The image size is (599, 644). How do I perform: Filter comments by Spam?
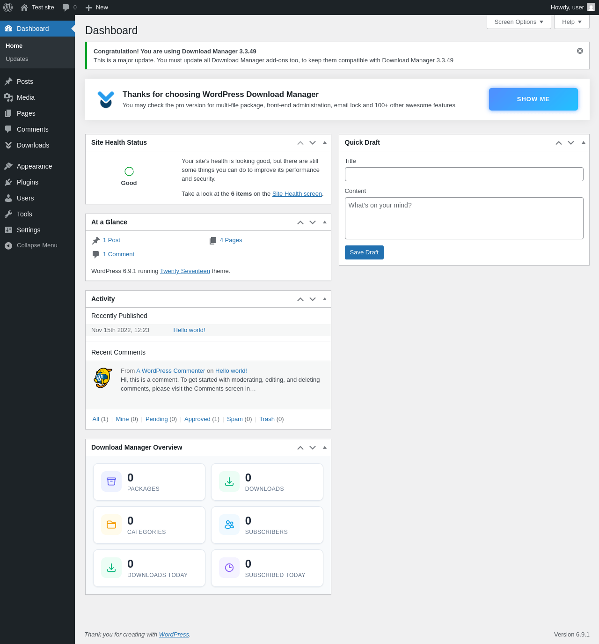(x=235, y=419)
